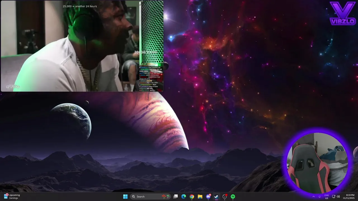
Task: Open Task View from the taskbar
Action: tap(176, 197)
